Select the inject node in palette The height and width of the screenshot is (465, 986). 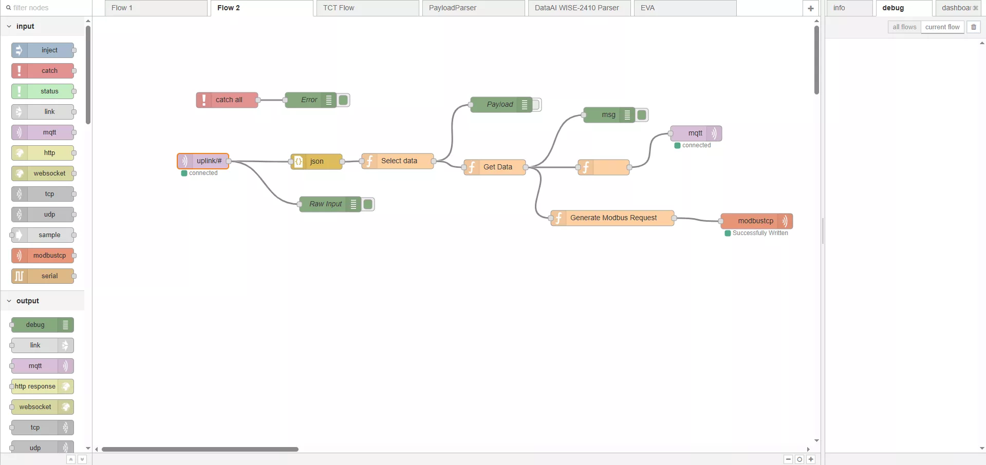click(x=43, y=50)
